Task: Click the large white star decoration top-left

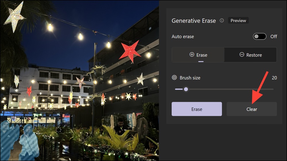Action: click(15, 17)
